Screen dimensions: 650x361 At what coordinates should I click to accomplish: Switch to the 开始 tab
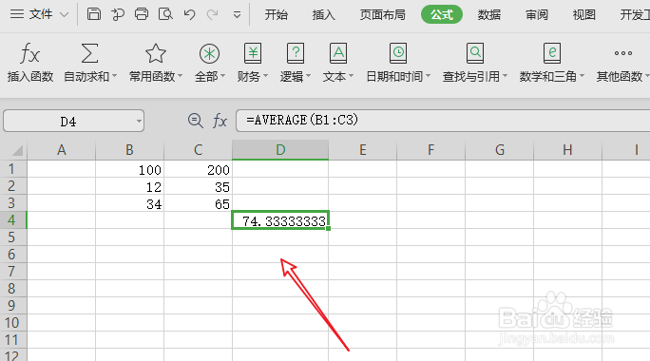click(x=277, y=15)
